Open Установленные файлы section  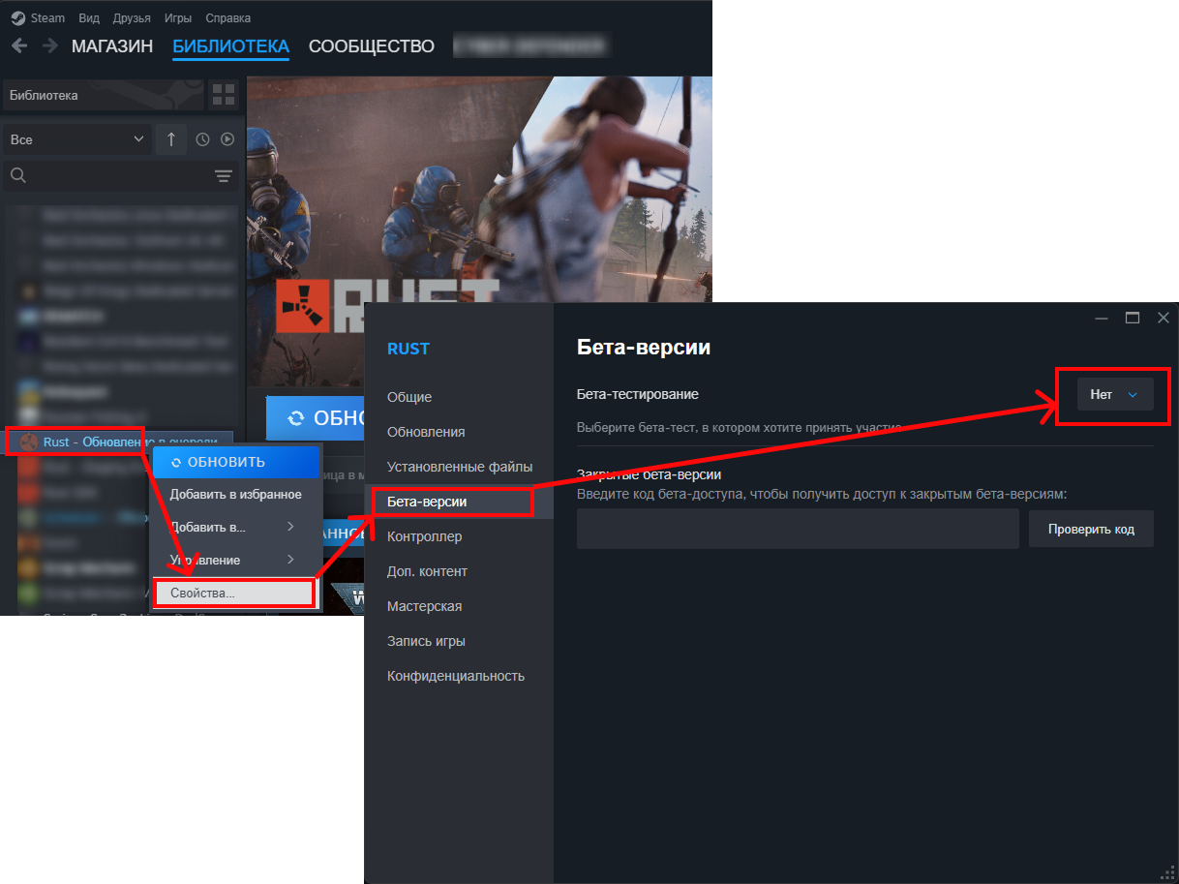click(459, 467)
